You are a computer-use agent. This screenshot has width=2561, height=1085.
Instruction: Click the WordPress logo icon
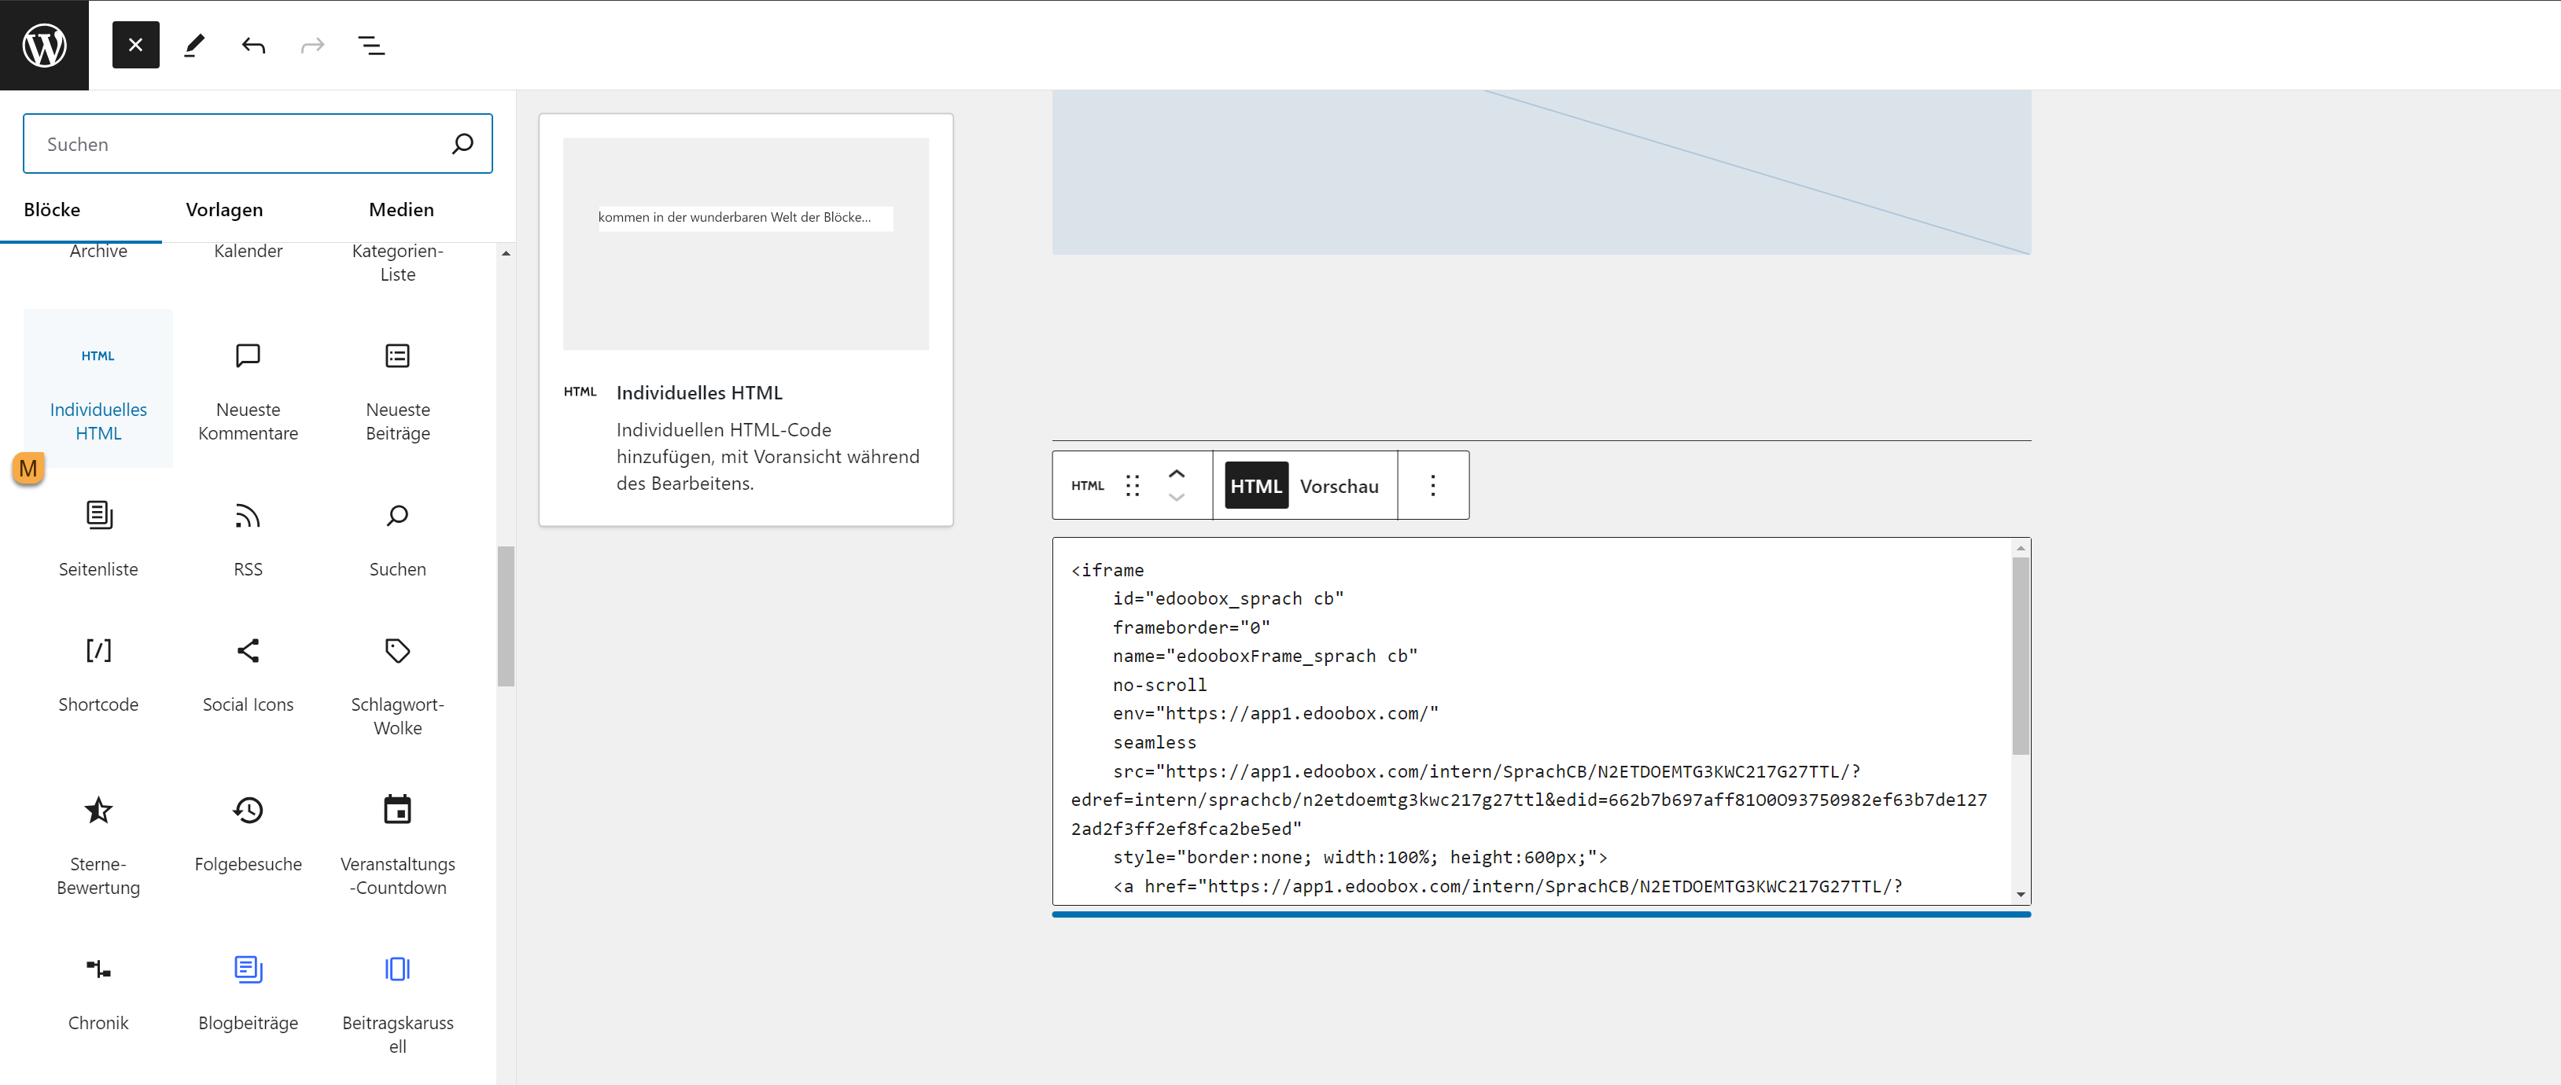(x=44, y=45)
